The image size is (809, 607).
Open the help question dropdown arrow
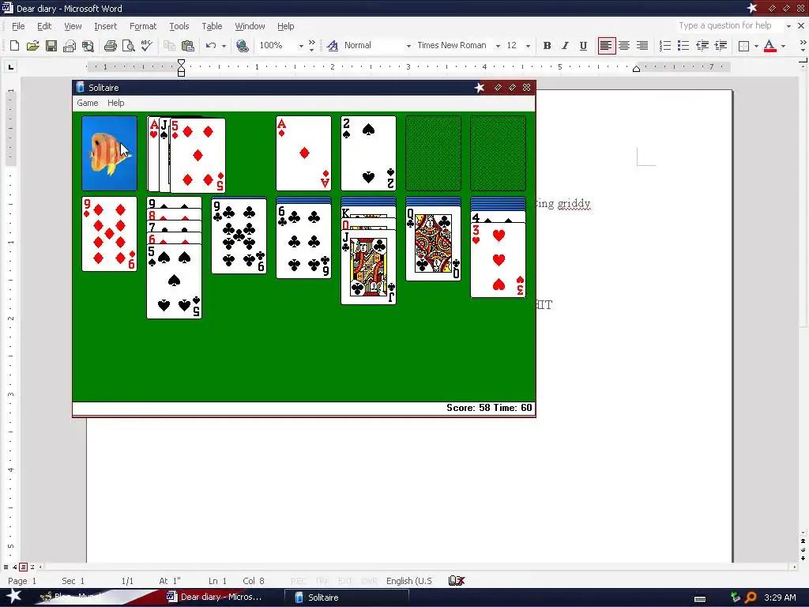tap(788, 26)
